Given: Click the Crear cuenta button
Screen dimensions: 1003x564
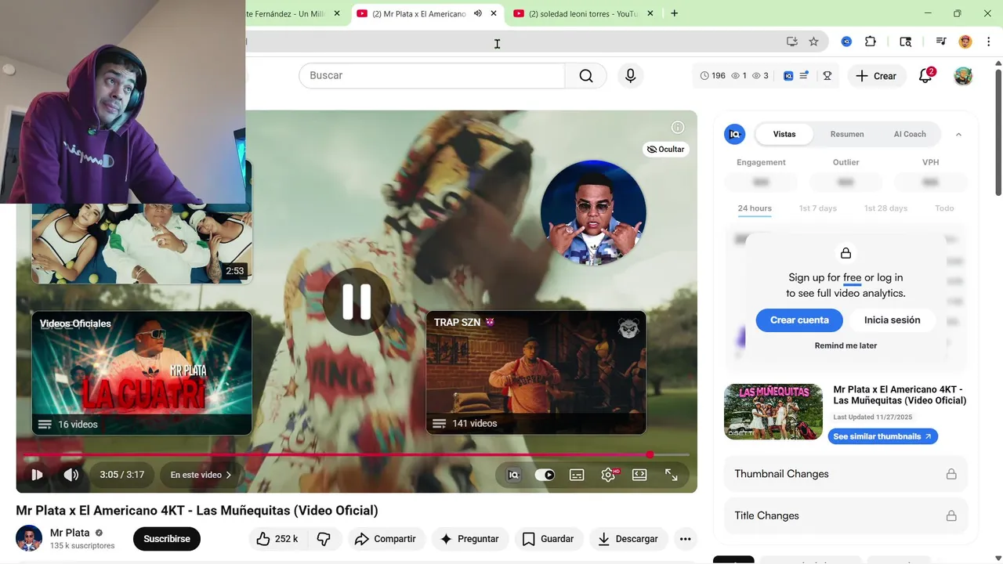Looking at the screenshot, I should 799,320.
